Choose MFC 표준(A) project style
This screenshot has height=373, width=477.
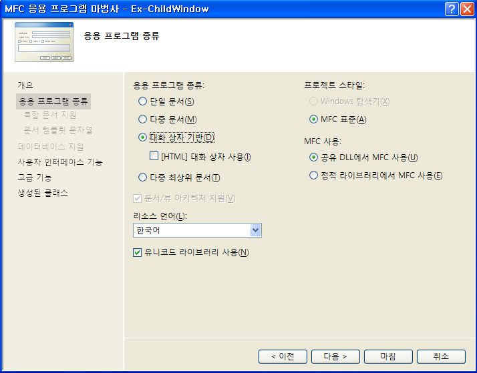point(313,119)
